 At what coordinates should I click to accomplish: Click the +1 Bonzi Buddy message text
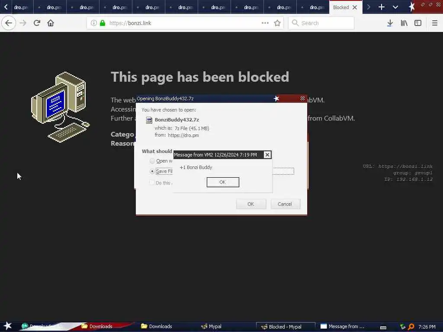click(196, 167)
